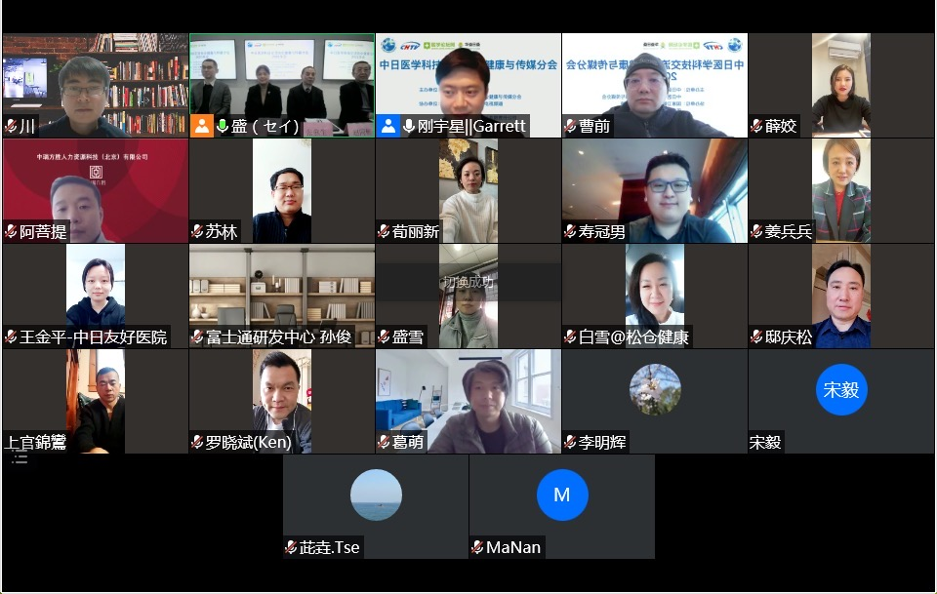Viewport: 937px width, 594px height.
Task: Click the 切换成功 notification on 盛雪's tile
Action: point(468,282)
